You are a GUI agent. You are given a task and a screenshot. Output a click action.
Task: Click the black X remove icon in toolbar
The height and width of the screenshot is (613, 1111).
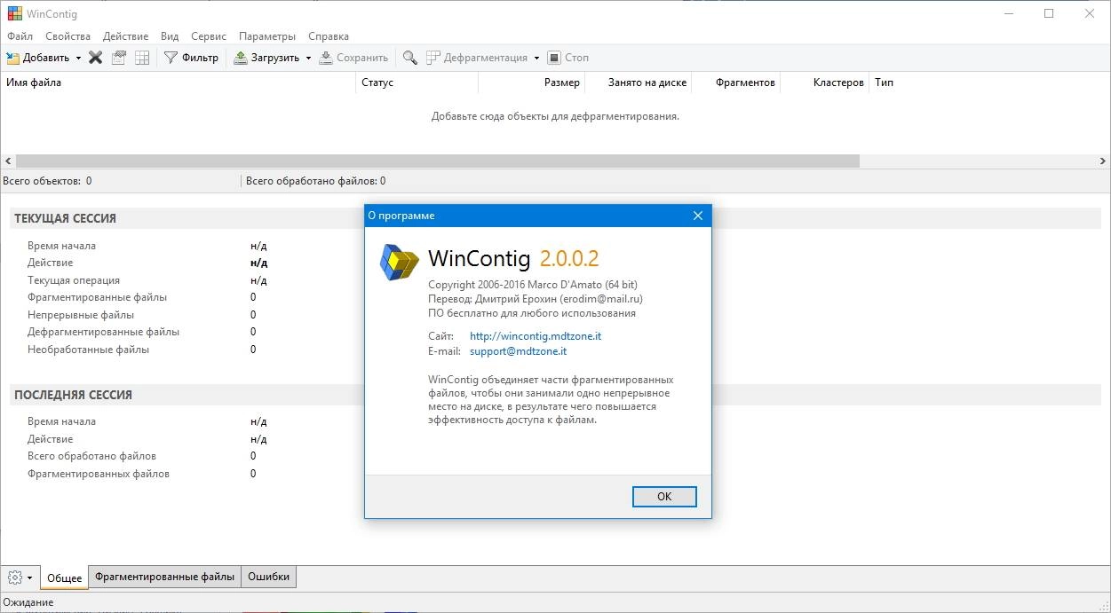click(95, 58)
